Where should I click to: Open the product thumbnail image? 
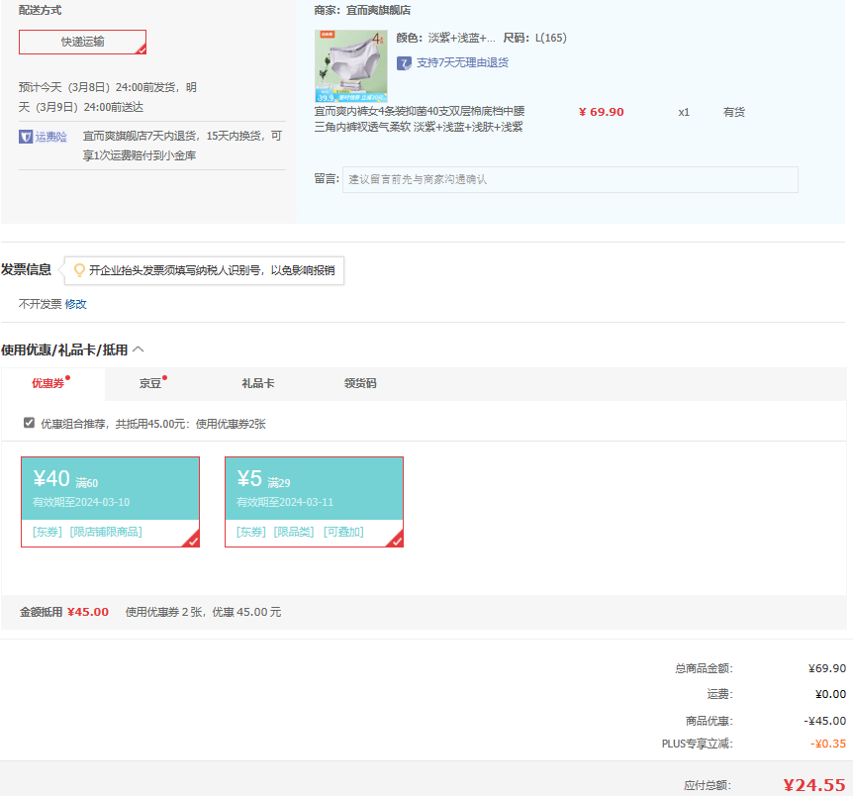click(351, 66)
